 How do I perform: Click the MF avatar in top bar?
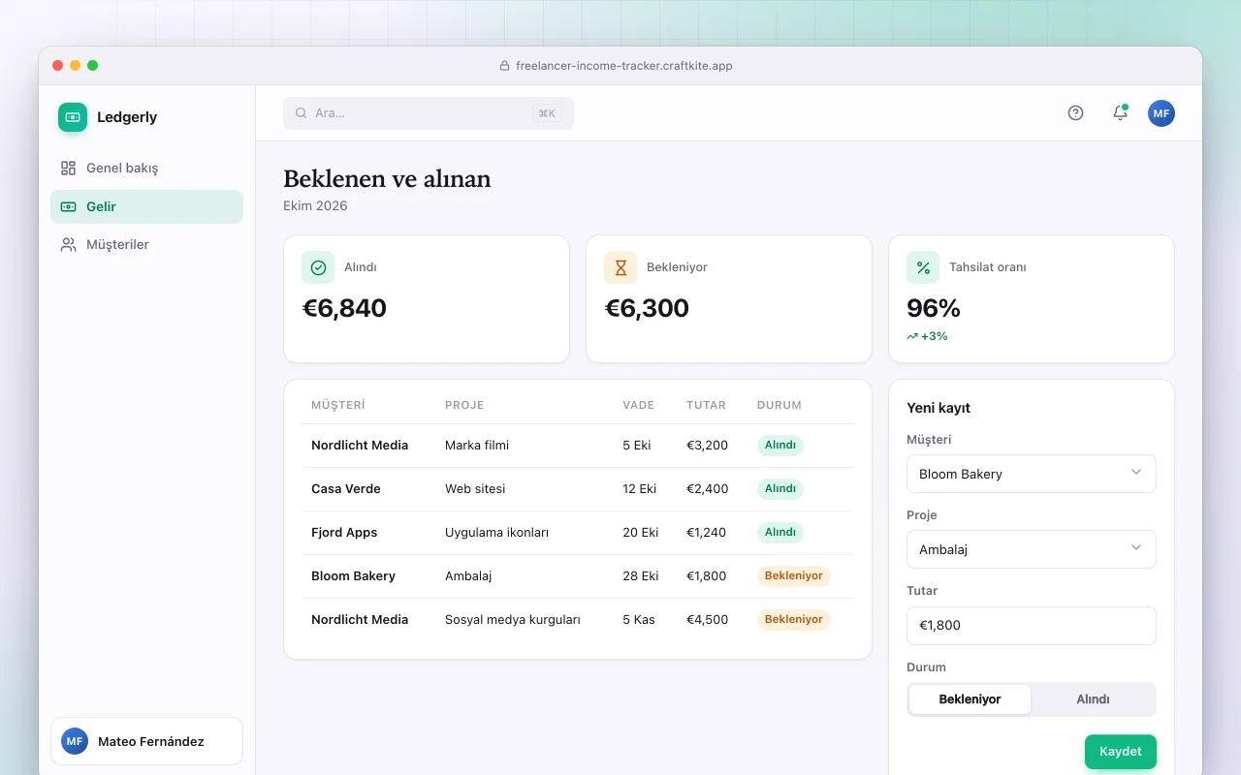[x=1161, y=112]
